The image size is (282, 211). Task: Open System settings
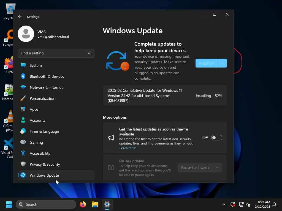point(56,65)
